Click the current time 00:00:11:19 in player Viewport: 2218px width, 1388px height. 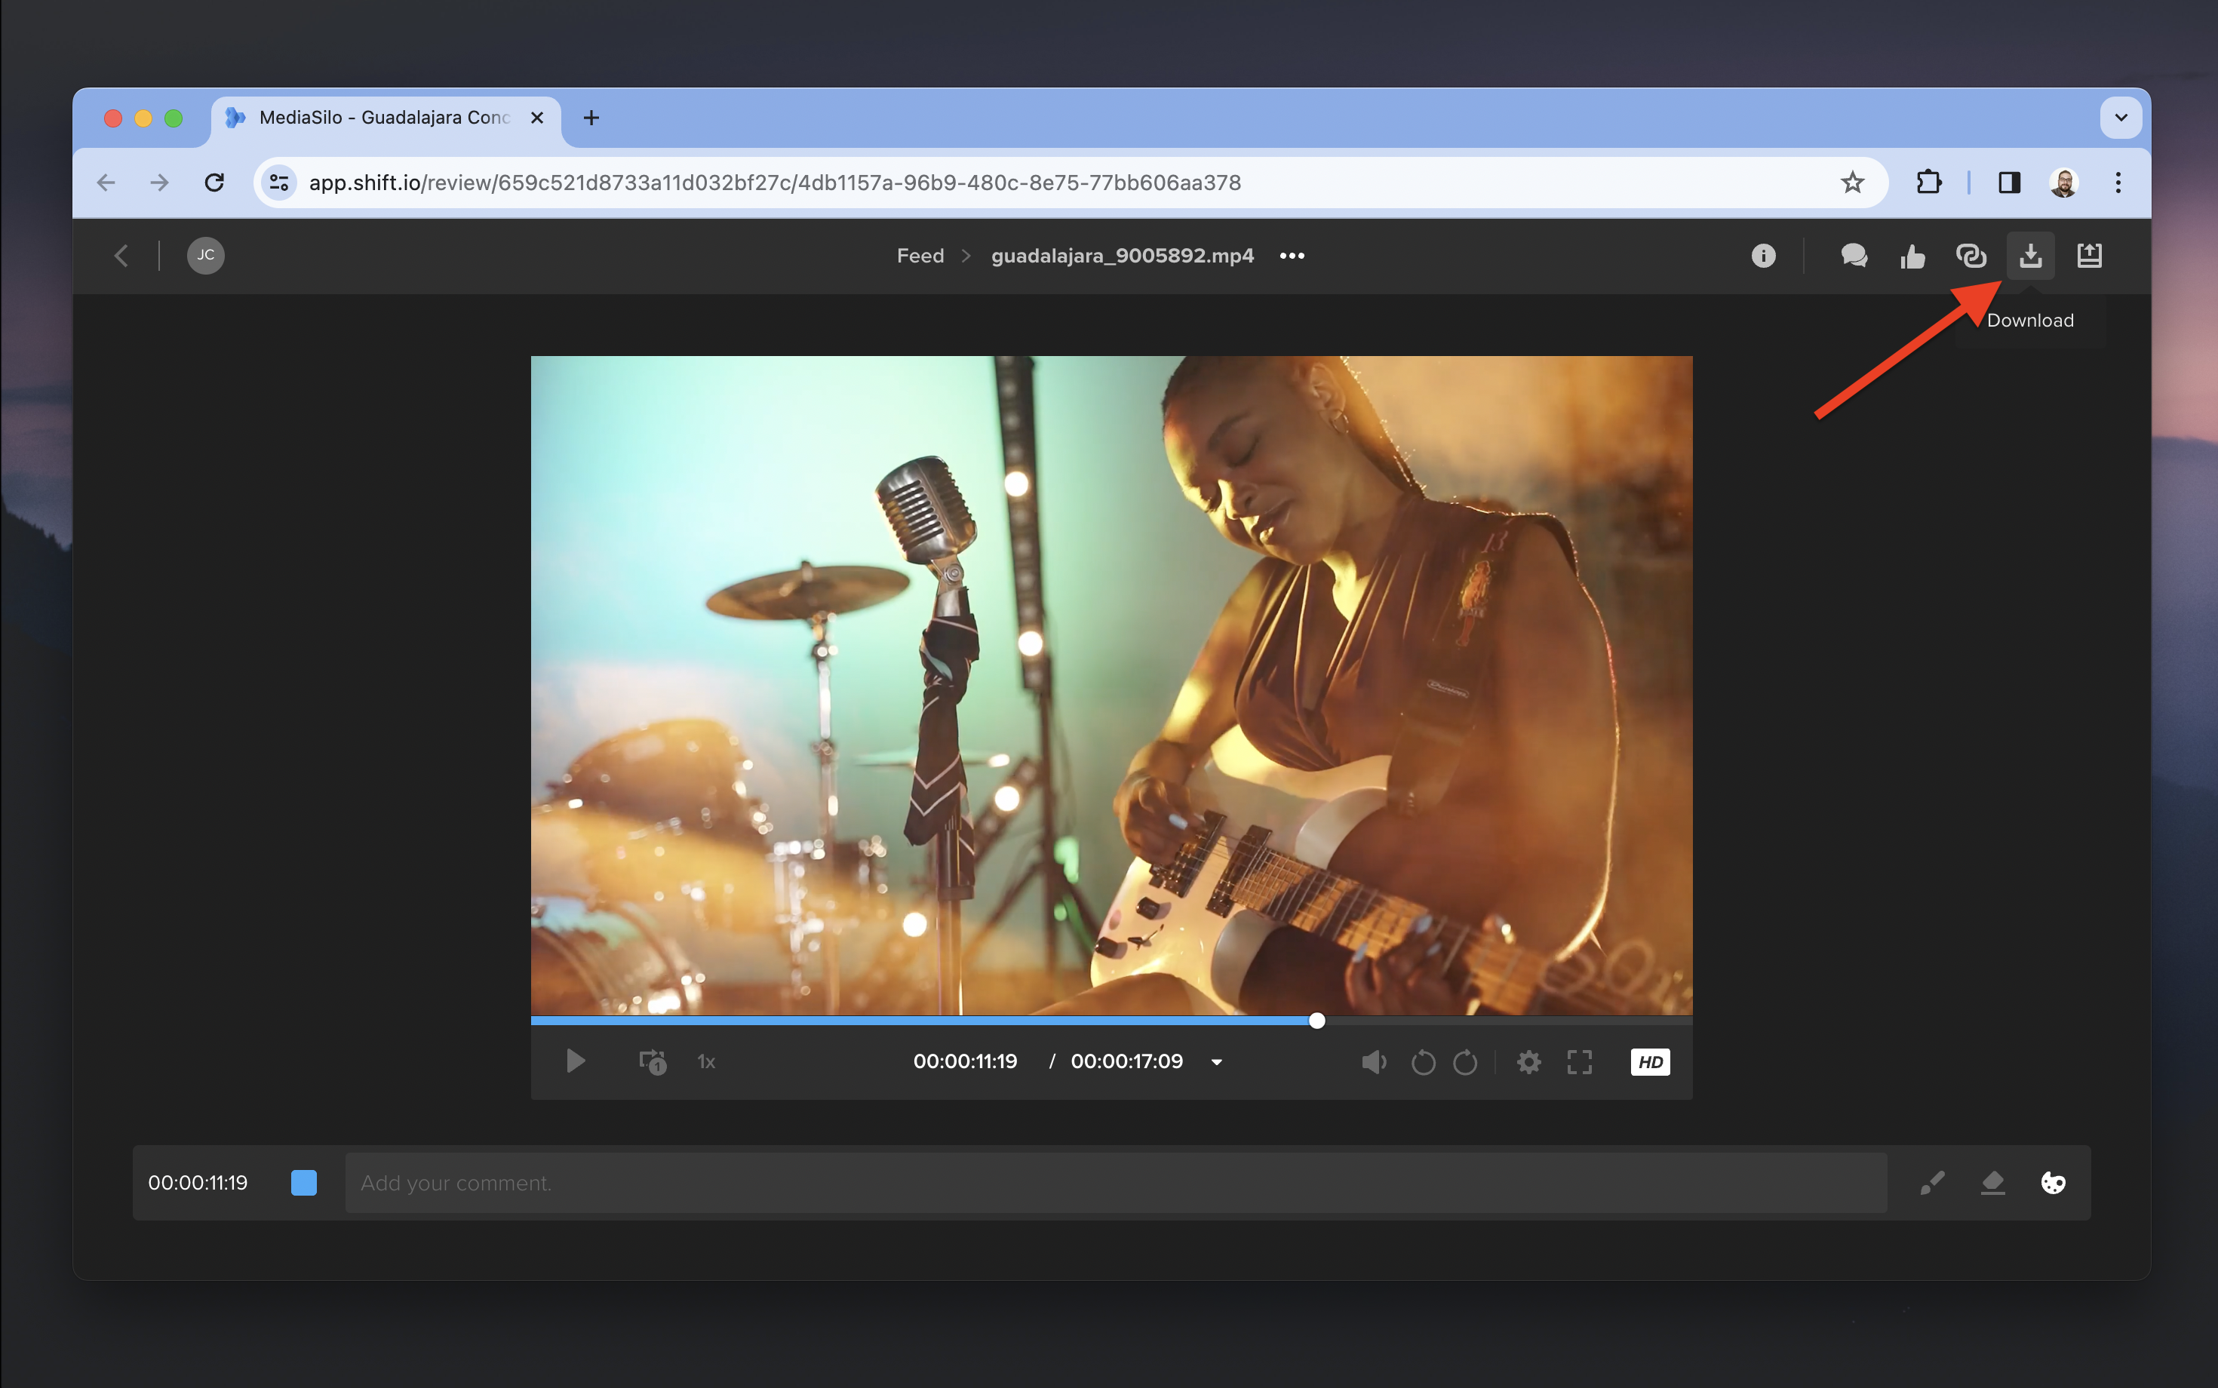tap(965, 1061)
